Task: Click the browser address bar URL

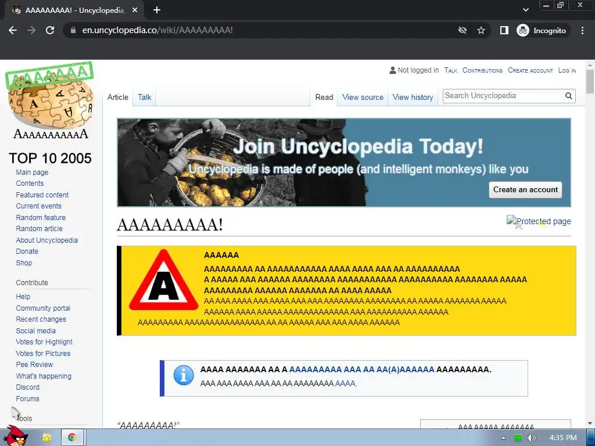Action: point(157,30)
